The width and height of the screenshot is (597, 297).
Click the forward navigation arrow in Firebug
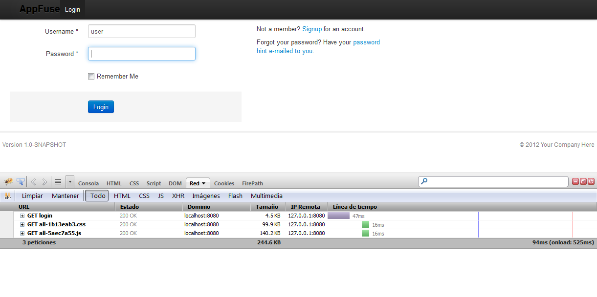click(44, 181)
